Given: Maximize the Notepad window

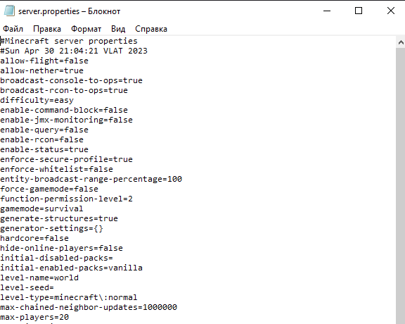Looking at the screenshot, I should [359, 11].
